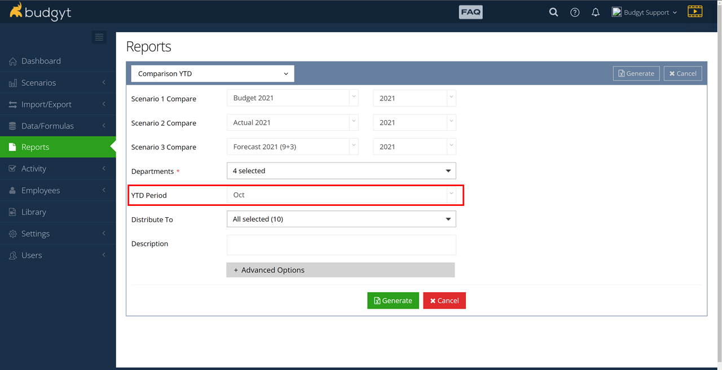The width and height of the screenshot is (722, 370).
Task: Click the green Generate button
Action: pos(393,301)
